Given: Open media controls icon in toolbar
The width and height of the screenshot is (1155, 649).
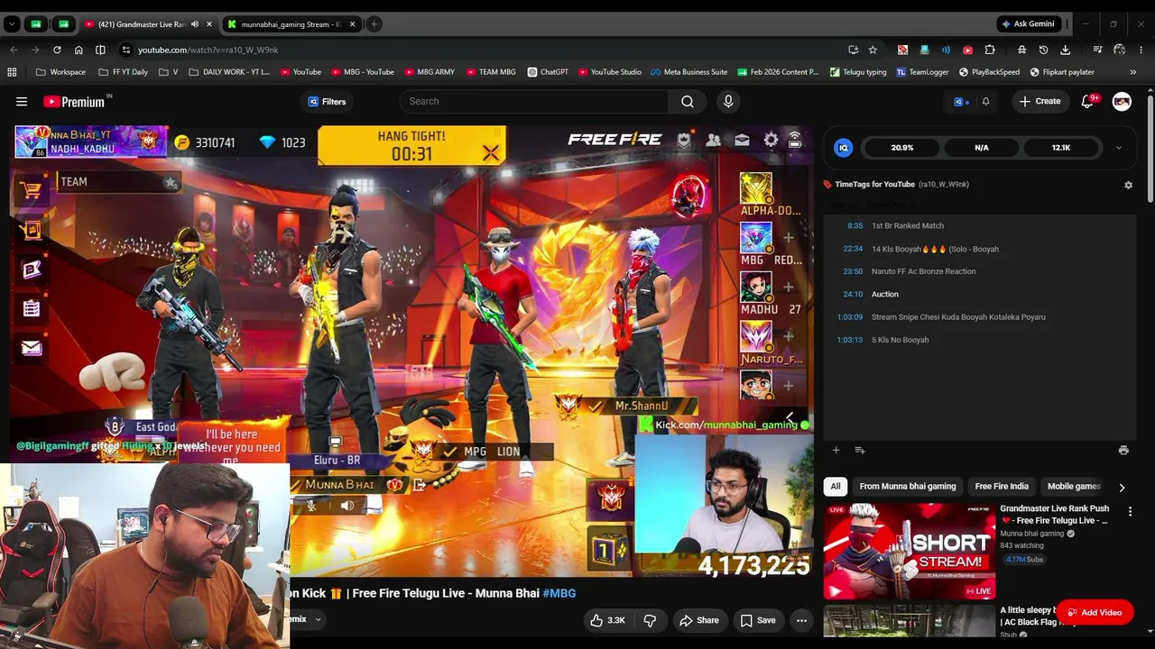Looking at the screenshot, I should pos(1097,50).
